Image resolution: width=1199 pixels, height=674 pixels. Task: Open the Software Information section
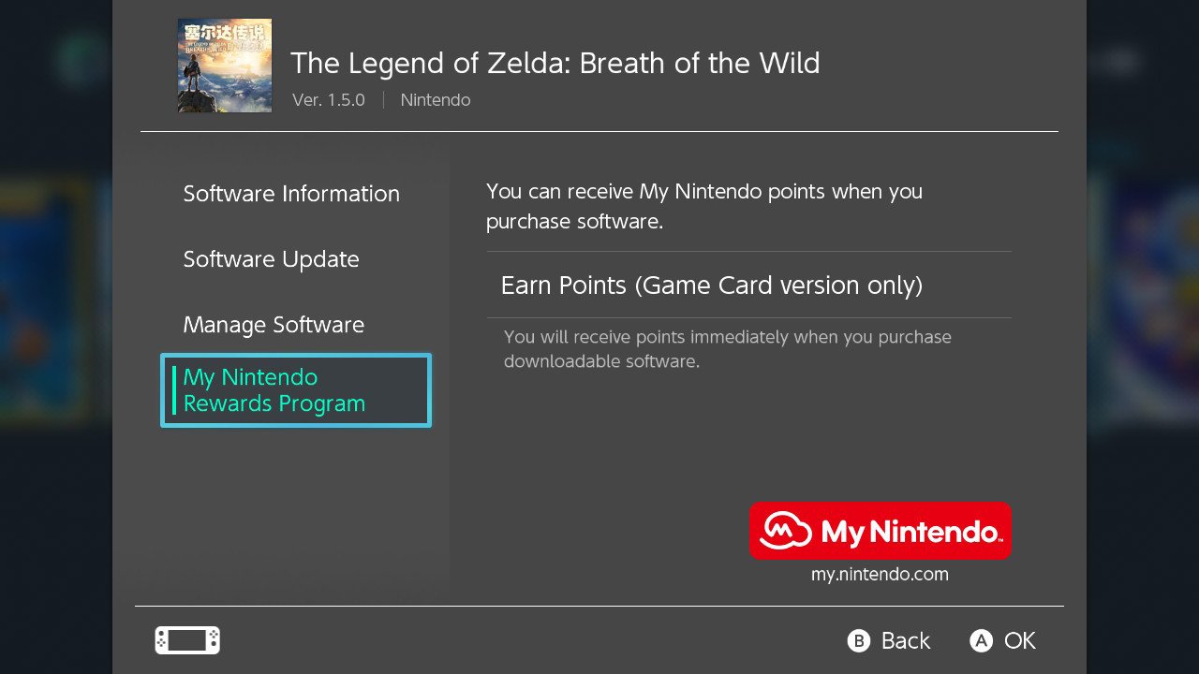point(290,194)
